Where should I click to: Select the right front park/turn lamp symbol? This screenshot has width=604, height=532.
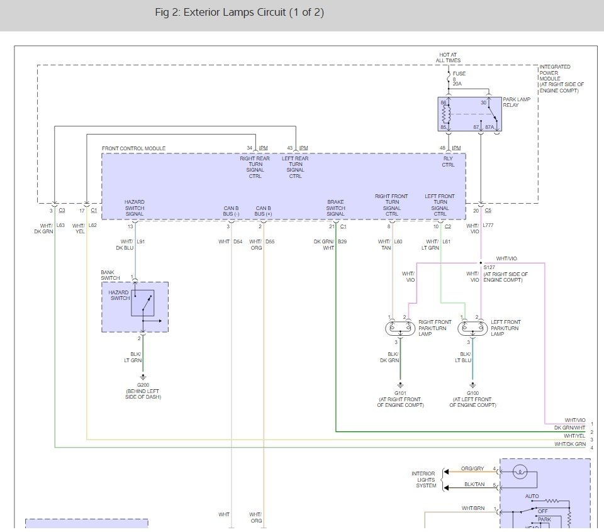click(x=400, y=328)
